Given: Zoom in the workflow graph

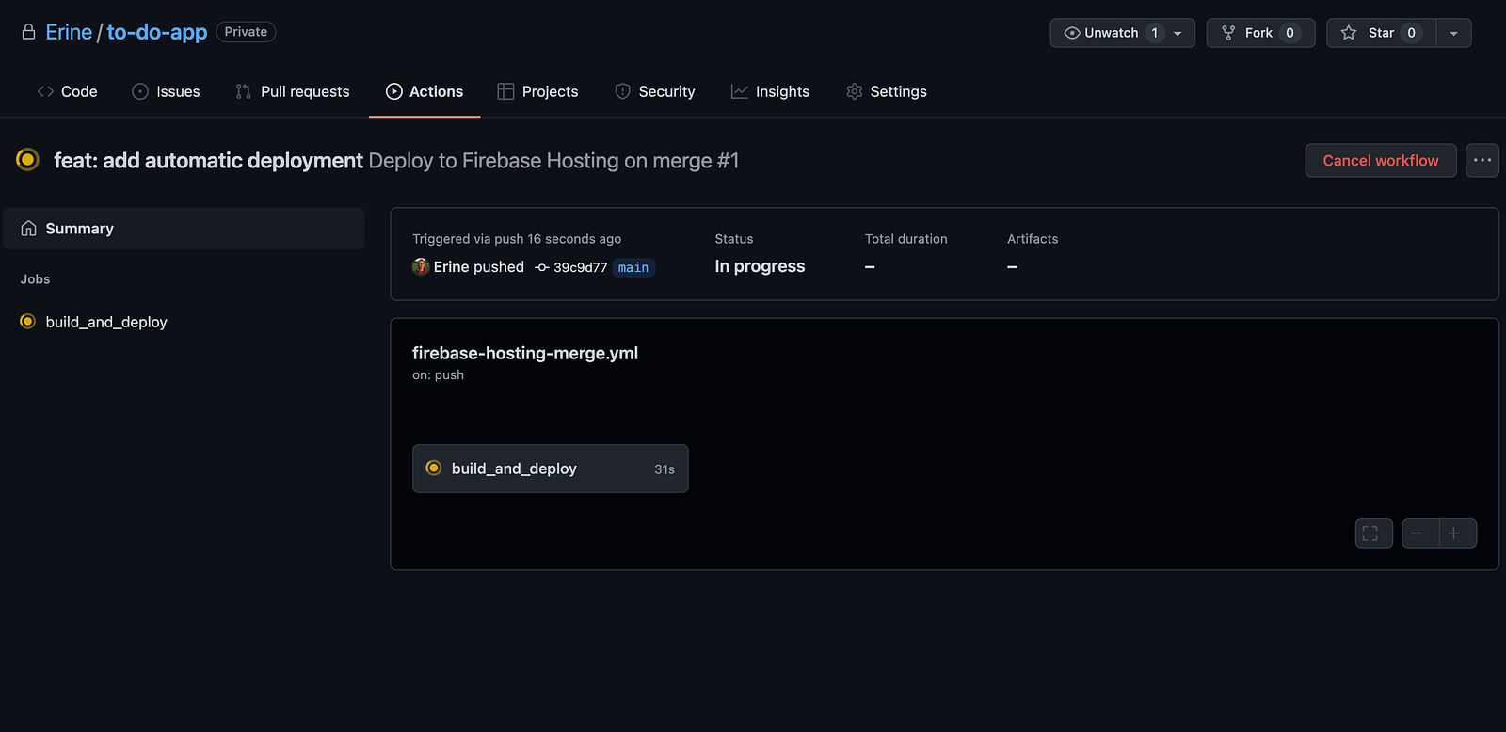Looking at the screenshot, I should tap(1458, 533).
